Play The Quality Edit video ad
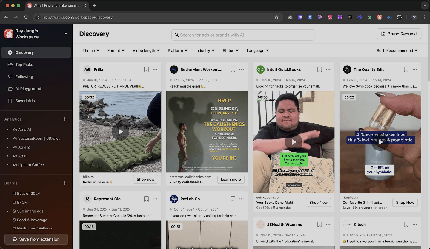The width and height of the screenshot is (430, 249). tap(380, 142)
